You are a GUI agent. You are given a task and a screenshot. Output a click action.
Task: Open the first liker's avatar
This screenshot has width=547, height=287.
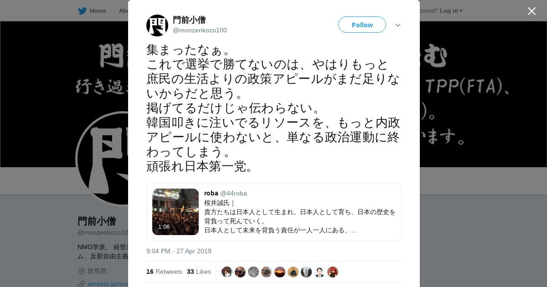click(x=227, y=272)
